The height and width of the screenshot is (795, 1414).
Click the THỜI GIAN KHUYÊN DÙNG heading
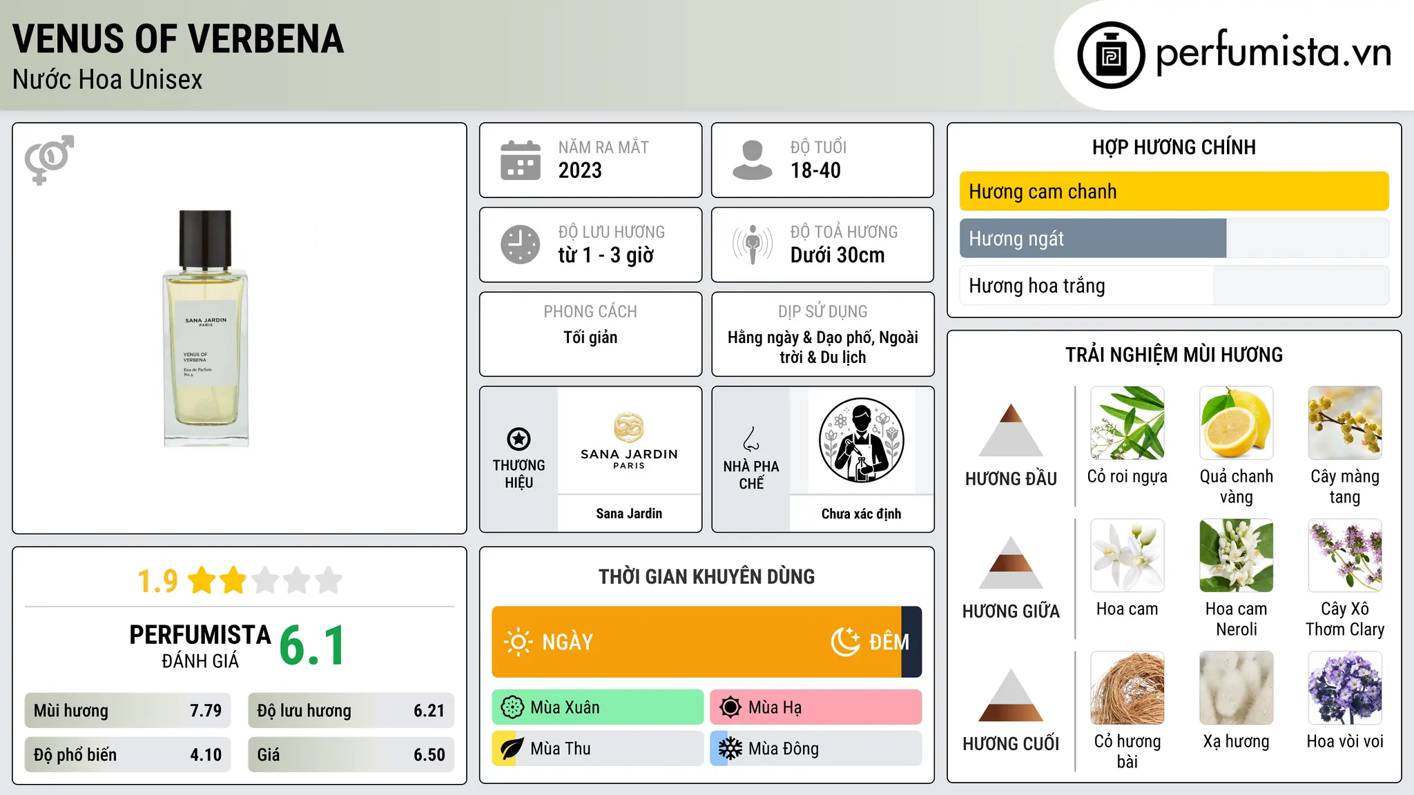tap(706, 576)
